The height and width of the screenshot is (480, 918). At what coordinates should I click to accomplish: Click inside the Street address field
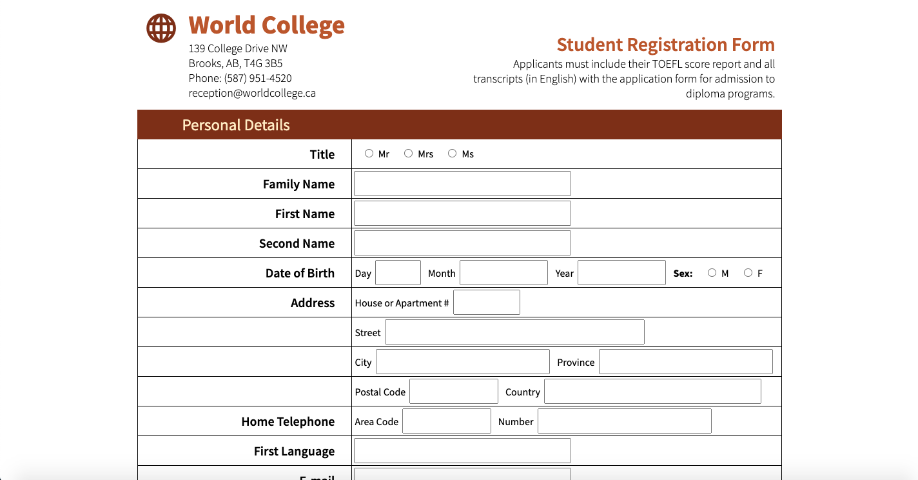pos(514,332)
